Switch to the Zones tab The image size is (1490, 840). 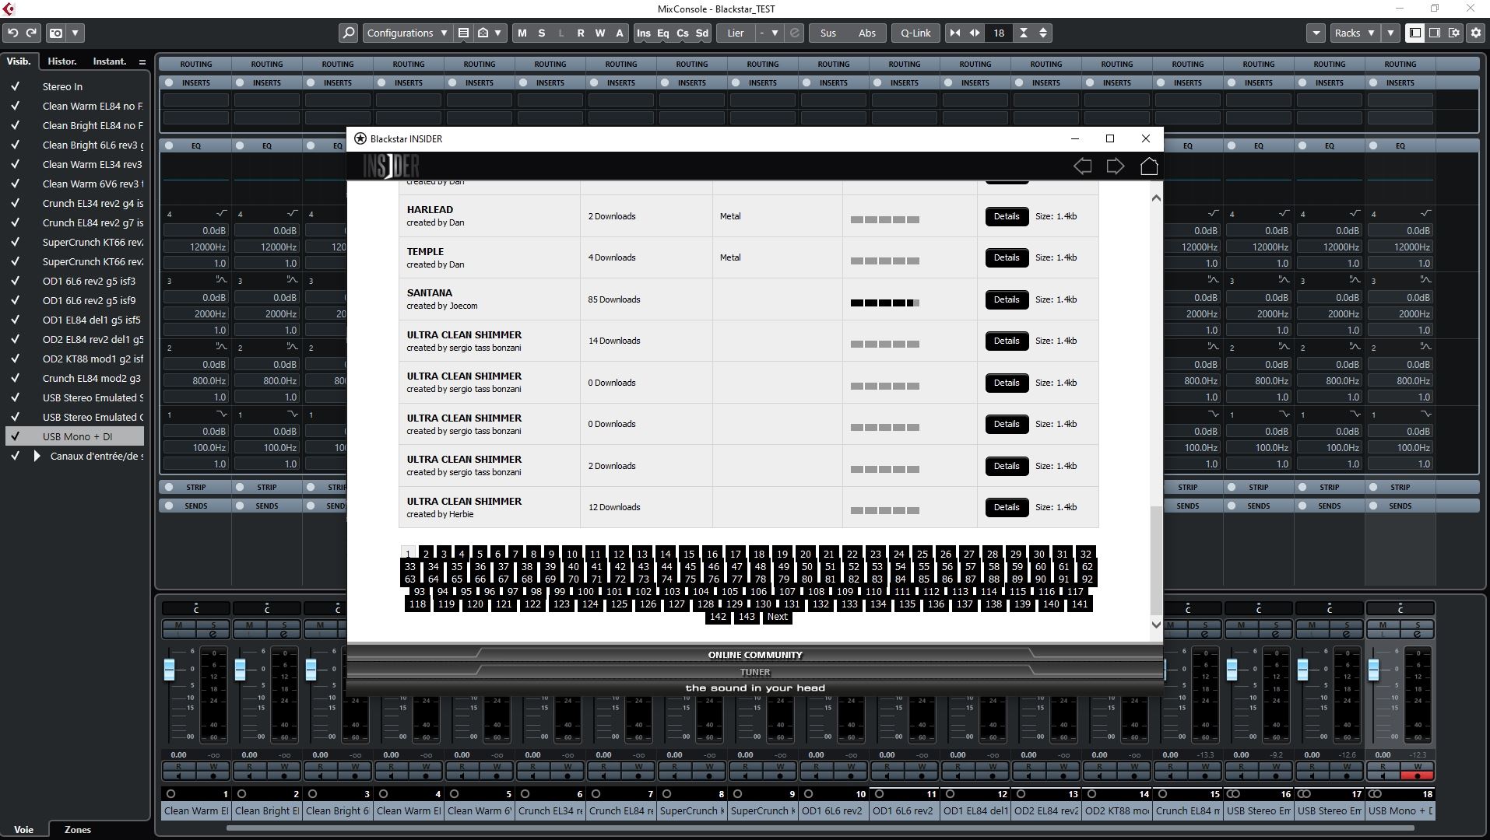[x=77, y=829]
